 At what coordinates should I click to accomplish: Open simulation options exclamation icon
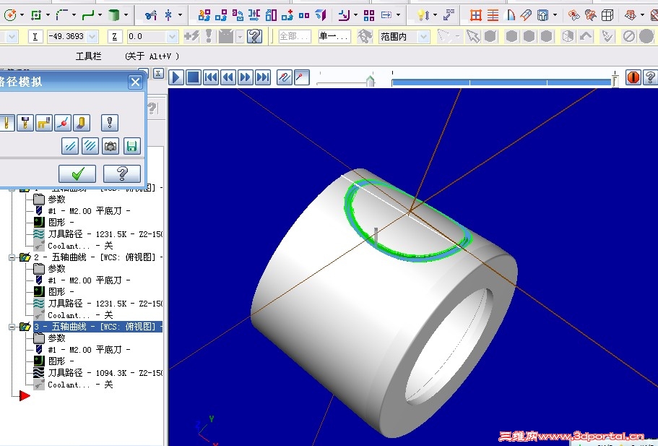(110, 123)
